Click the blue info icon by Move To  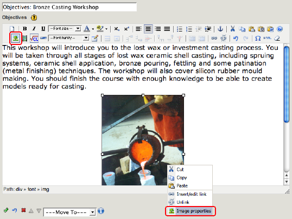(x=101, y=211)
